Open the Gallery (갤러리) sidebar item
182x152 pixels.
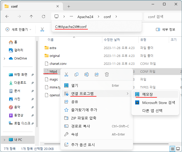[16, 50]
